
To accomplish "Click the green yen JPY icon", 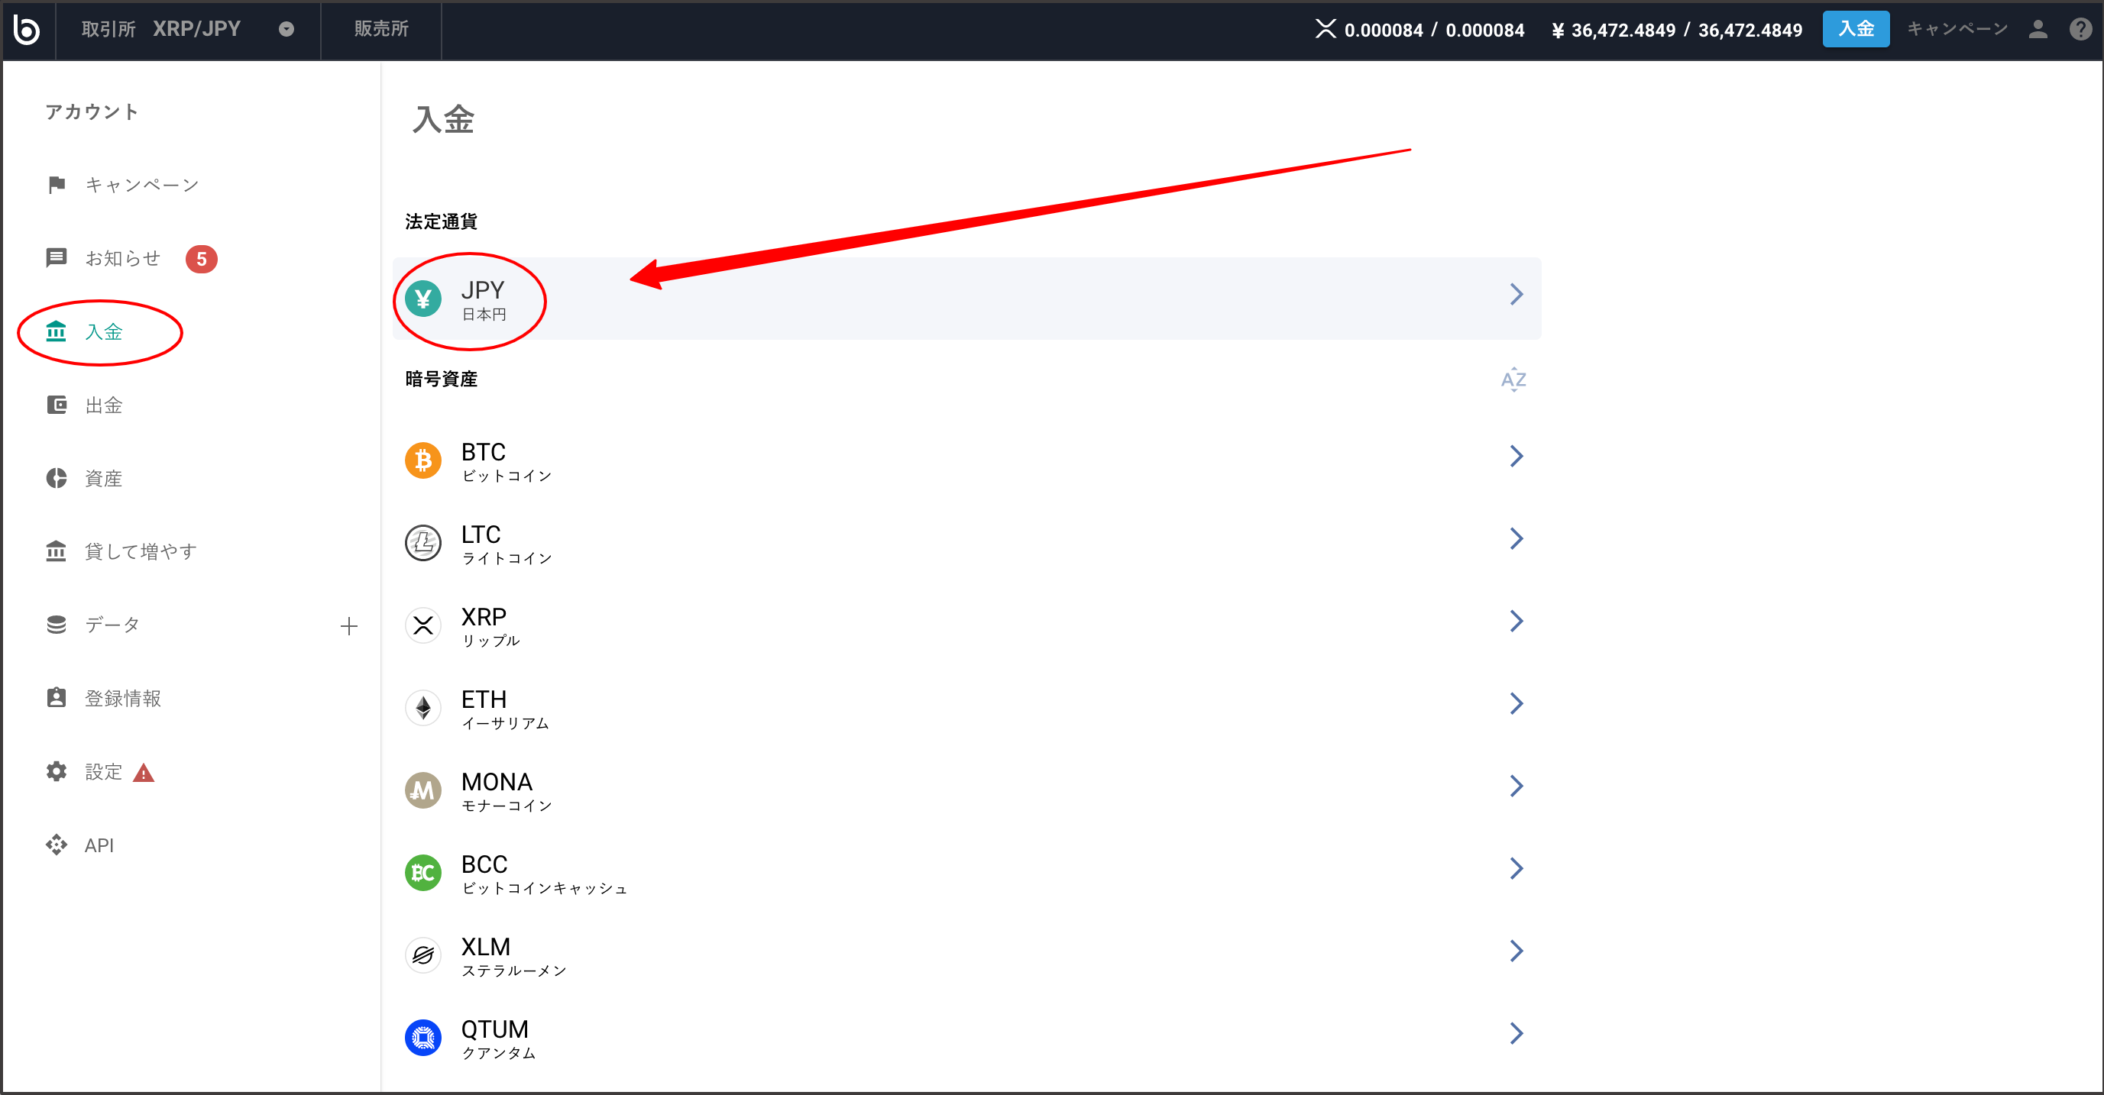I will tap(423, 299).
